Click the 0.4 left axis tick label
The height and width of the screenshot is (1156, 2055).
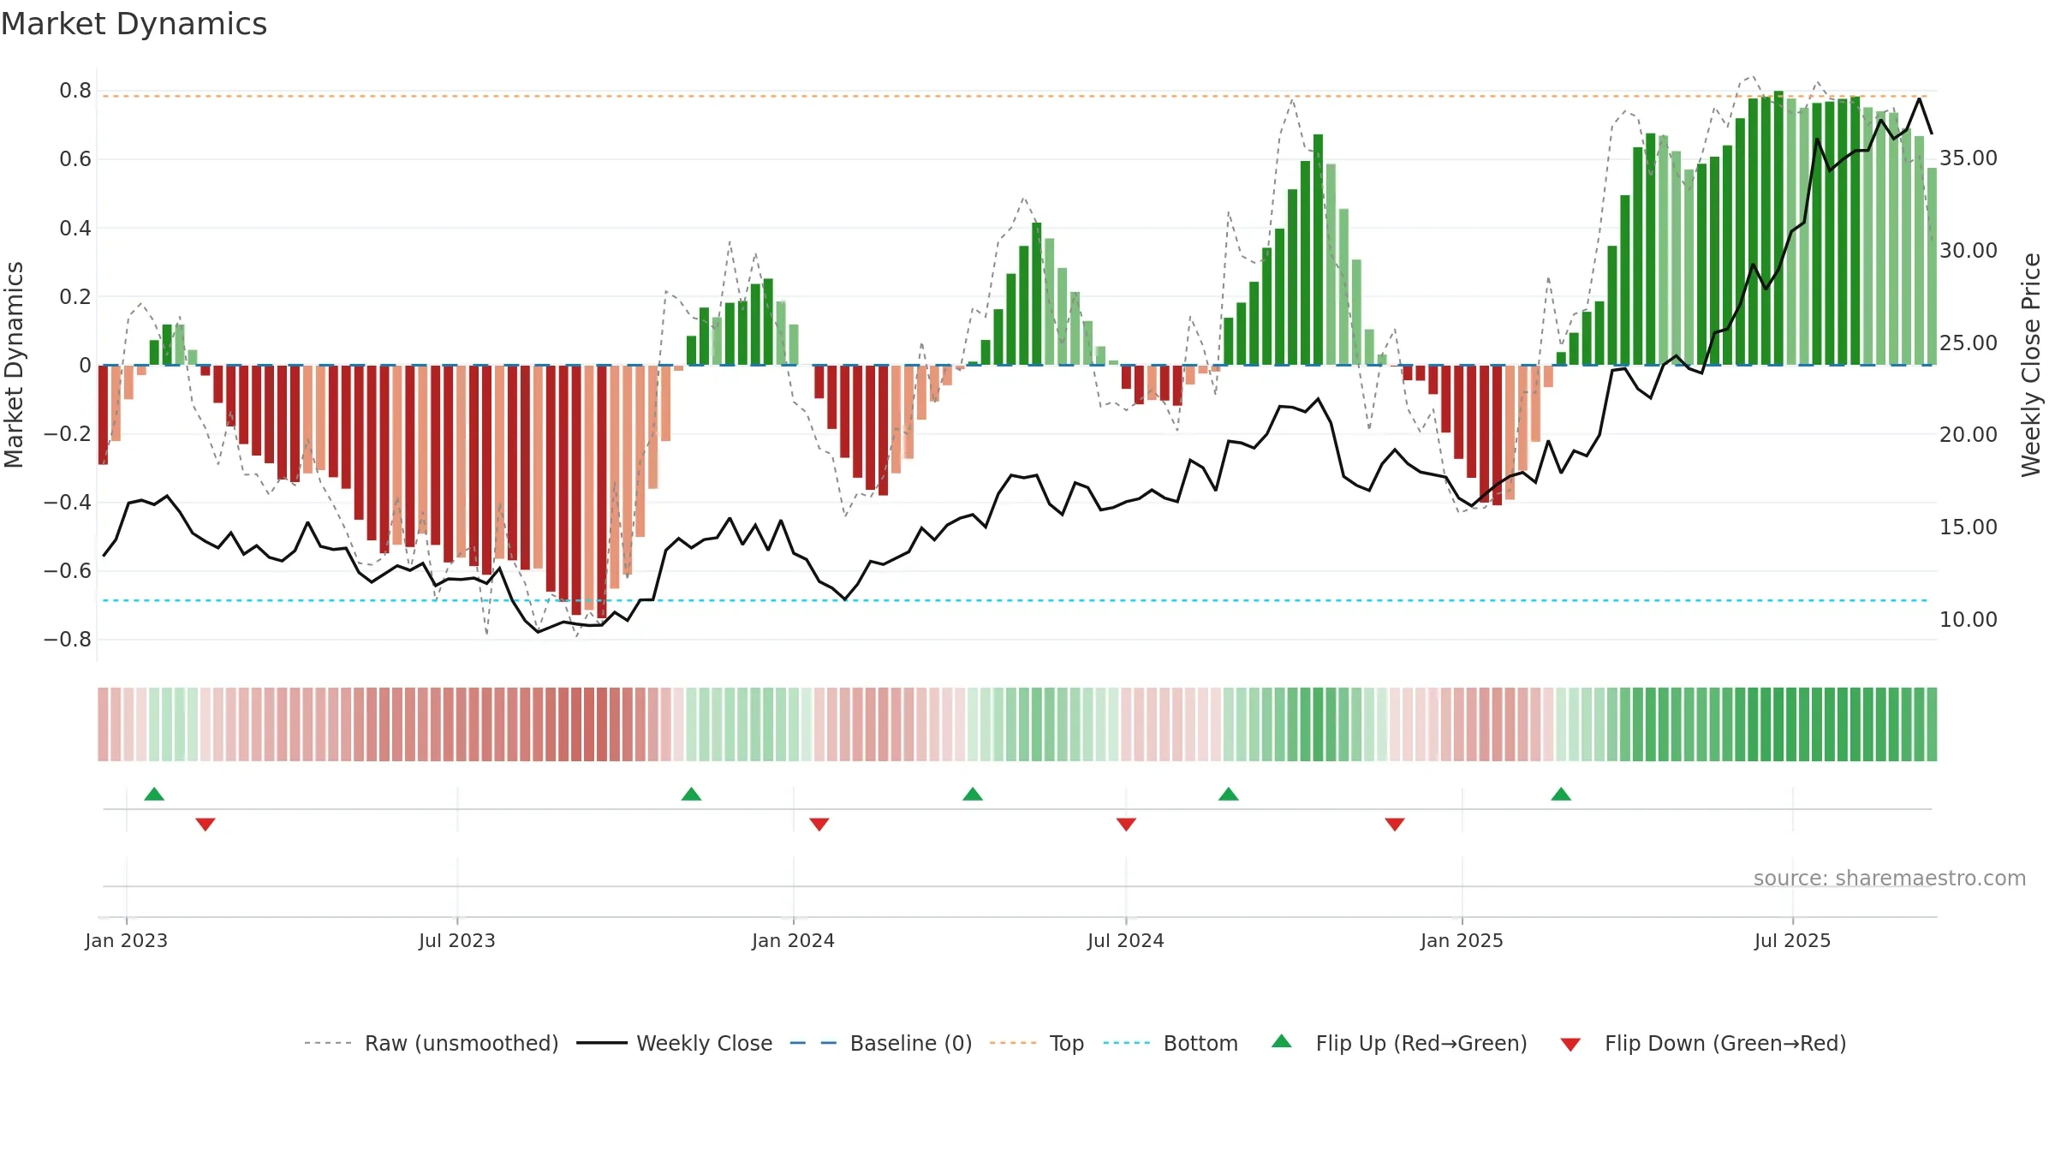(75, 229)
